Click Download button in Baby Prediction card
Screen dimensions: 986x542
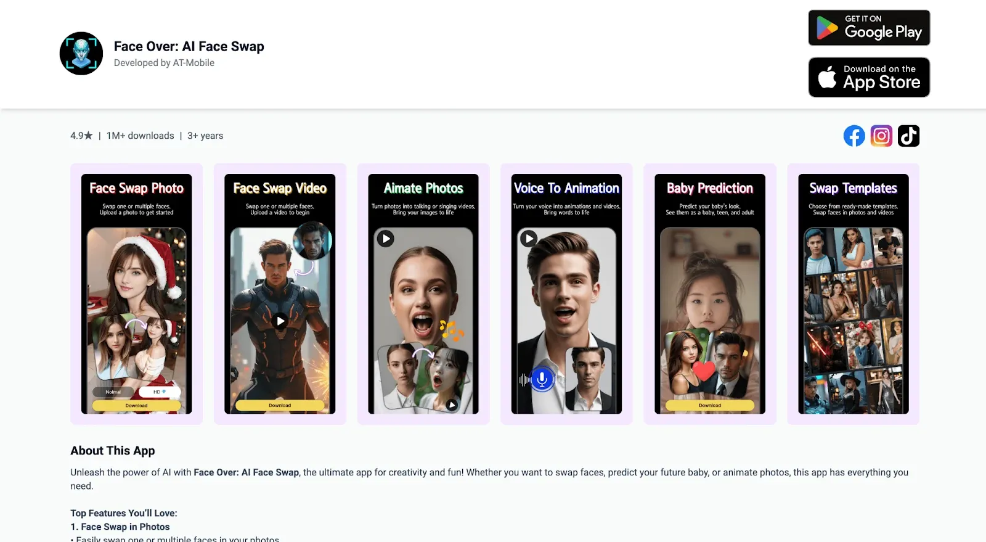[710, 405]
